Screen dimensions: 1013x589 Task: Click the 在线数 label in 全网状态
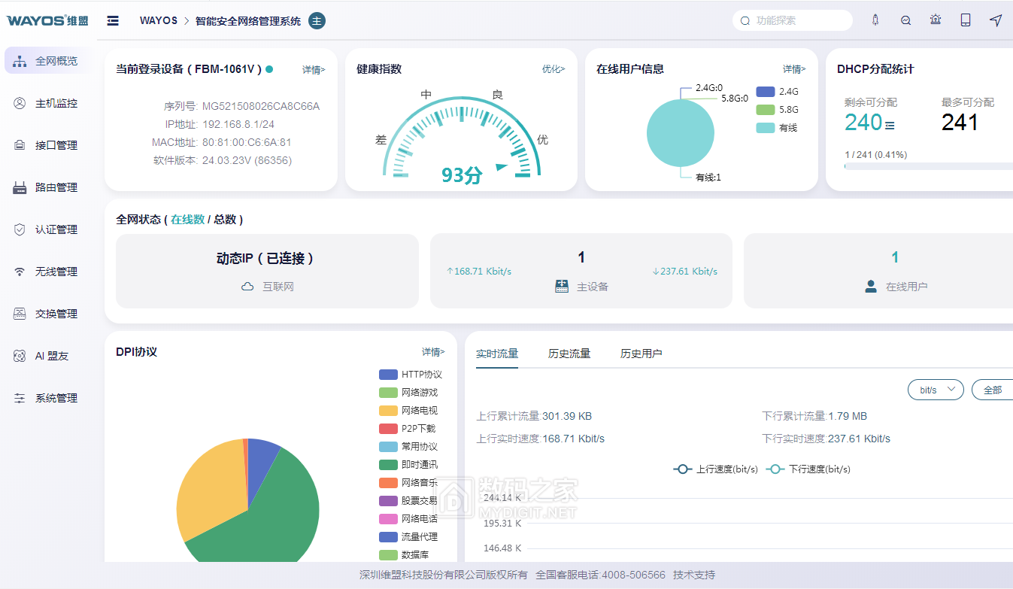188,220
